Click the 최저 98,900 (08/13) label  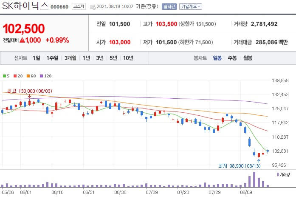(x=240, y=166)
